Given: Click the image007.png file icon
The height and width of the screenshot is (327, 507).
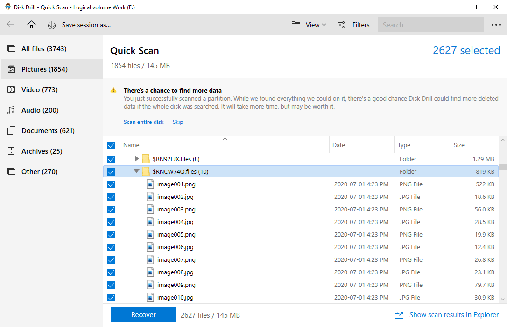Looking at the screenshot, I should (x=150, y=259).
